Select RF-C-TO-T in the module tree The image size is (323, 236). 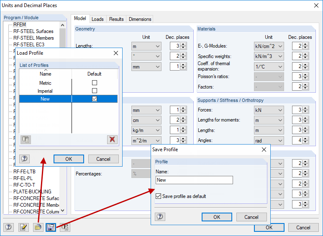point(24,185)
